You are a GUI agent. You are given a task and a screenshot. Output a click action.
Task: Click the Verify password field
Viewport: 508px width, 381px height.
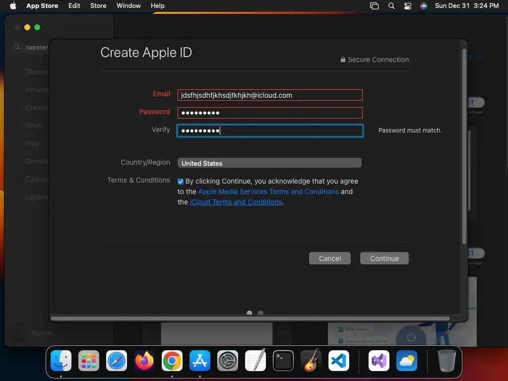tap(270, 130)
